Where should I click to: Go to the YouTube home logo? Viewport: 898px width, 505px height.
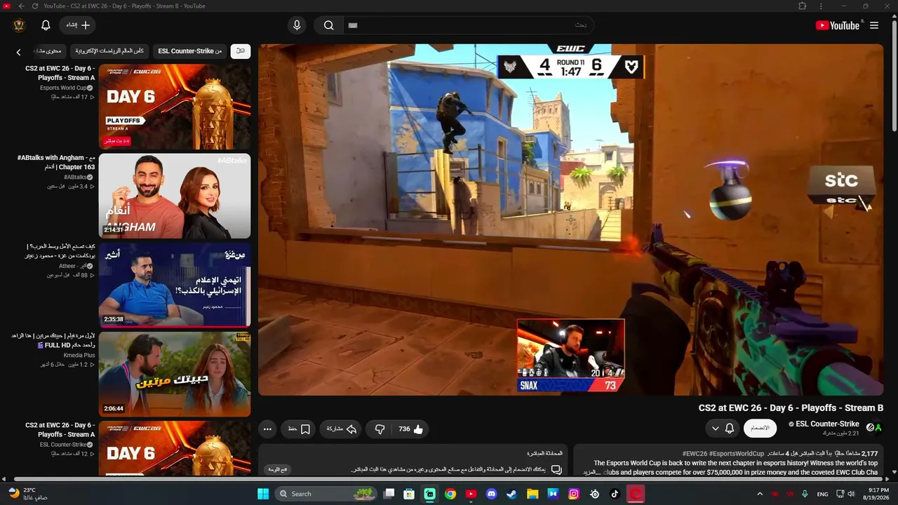point(837,25)
